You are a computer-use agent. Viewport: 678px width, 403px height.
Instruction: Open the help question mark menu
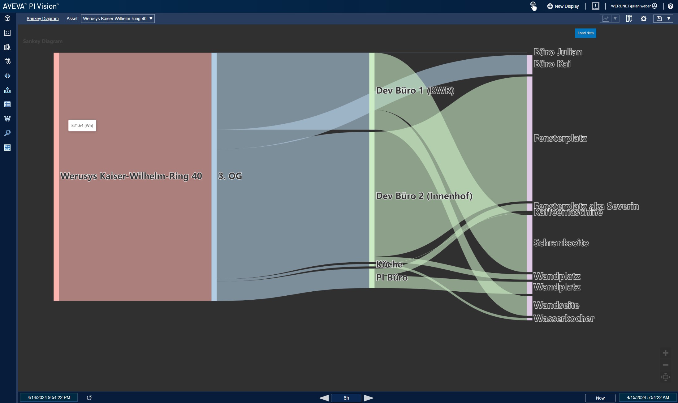[670, 6]
